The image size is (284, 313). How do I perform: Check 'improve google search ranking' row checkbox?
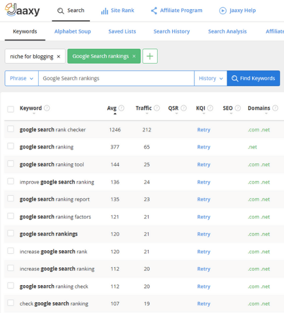pyautogui.click(x=11, y=181)
